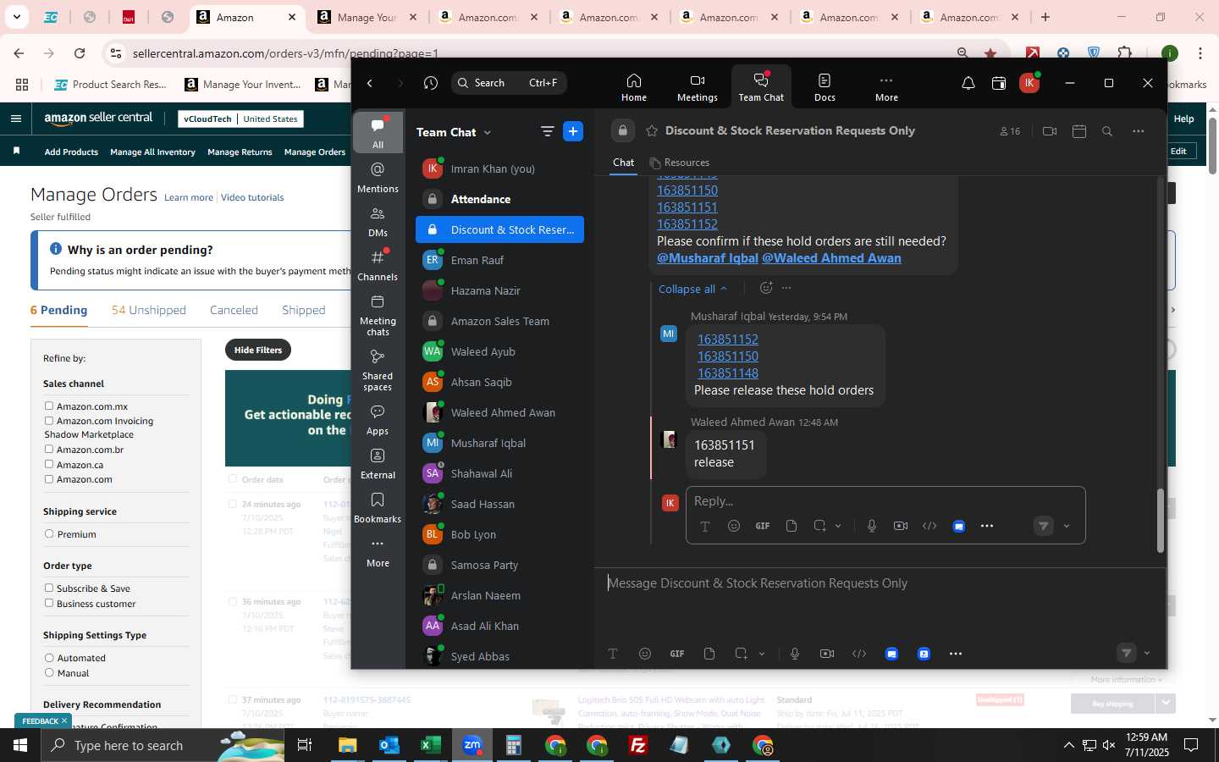The width and height of the screenshot is (1219, 762).
Task: Open Zoom Home tab
Action: click(633, 87)
